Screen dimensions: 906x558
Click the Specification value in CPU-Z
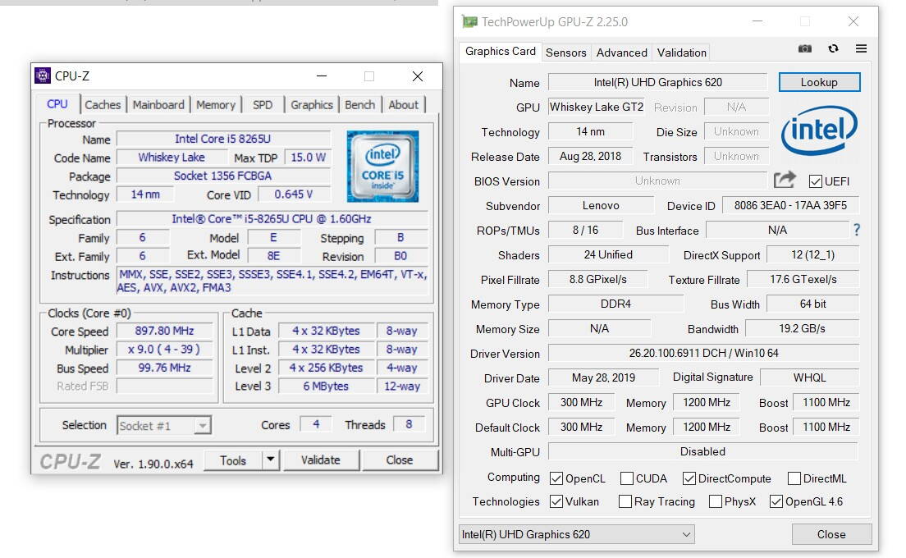pos(272,219)
